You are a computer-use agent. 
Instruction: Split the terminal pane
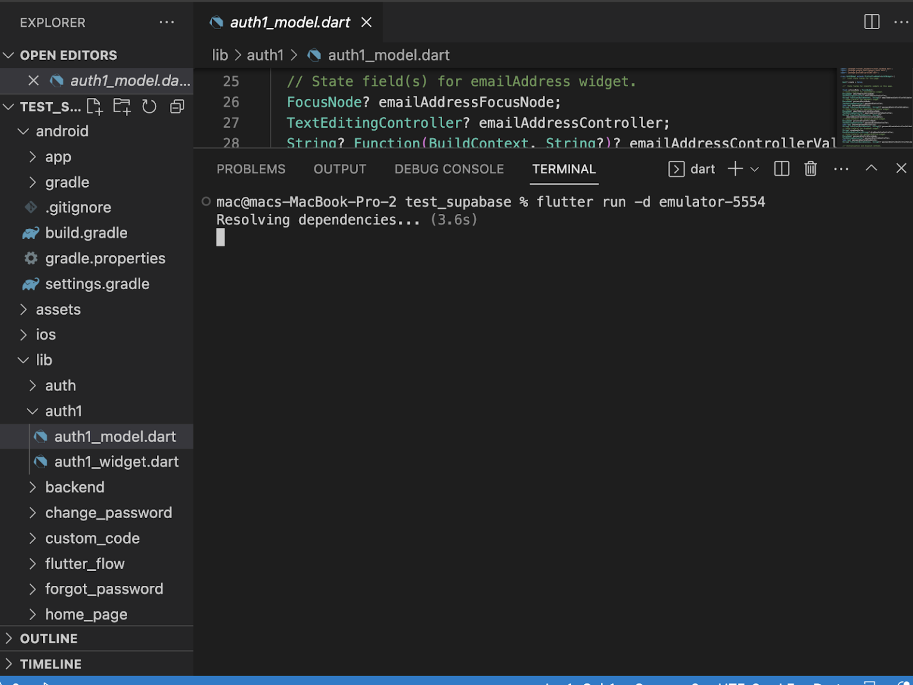point(781,169)
